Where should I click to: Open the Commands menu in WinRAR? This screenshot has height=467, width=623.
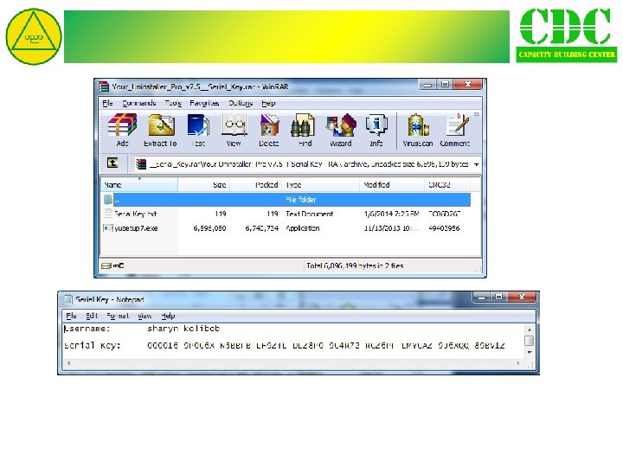point(139,103)
